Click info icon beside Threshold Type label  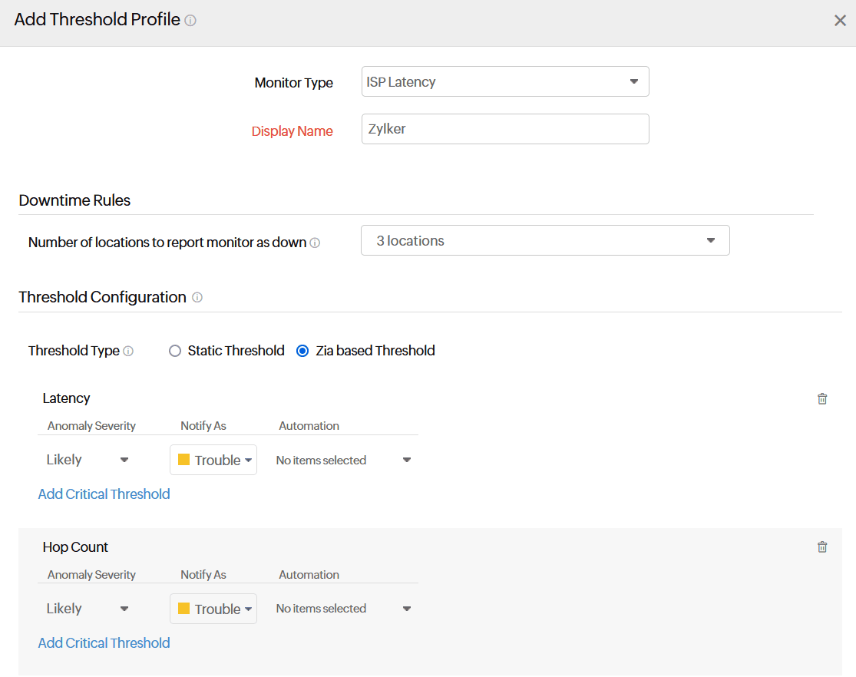click(x=128, y=351)
